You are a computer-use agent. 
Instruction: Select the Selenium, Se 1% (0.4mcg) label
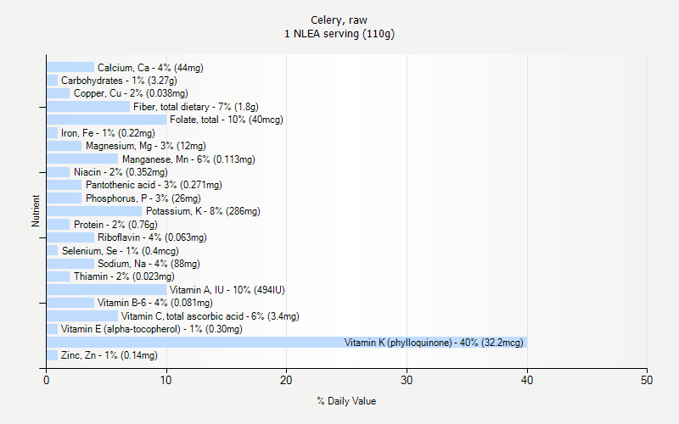click(x=120, y=250)
